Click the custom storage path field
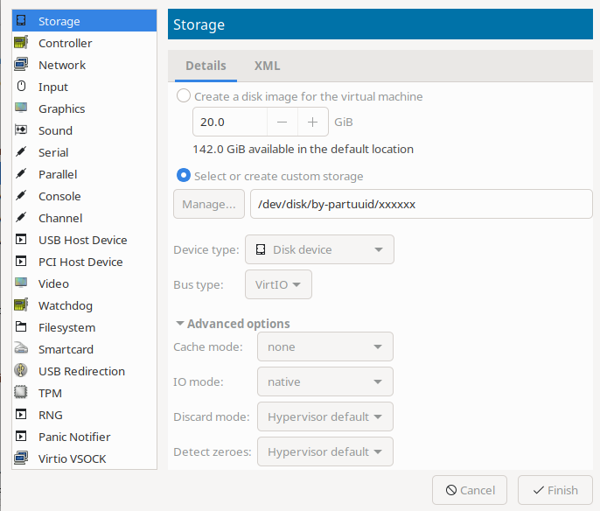This screenshot has width=600, height=511. pos(421,204)
